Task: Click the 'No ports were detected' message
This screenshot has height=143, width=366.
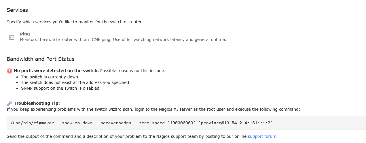Action: [x=56, y=71]
